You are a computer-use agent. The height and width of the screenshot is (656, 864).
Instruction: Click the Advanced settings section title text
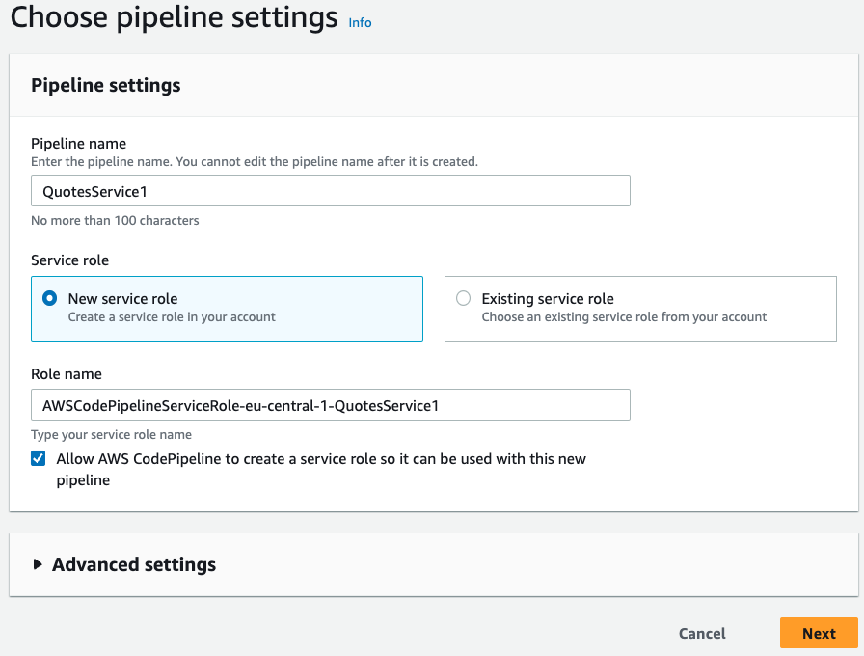point(134,565)
